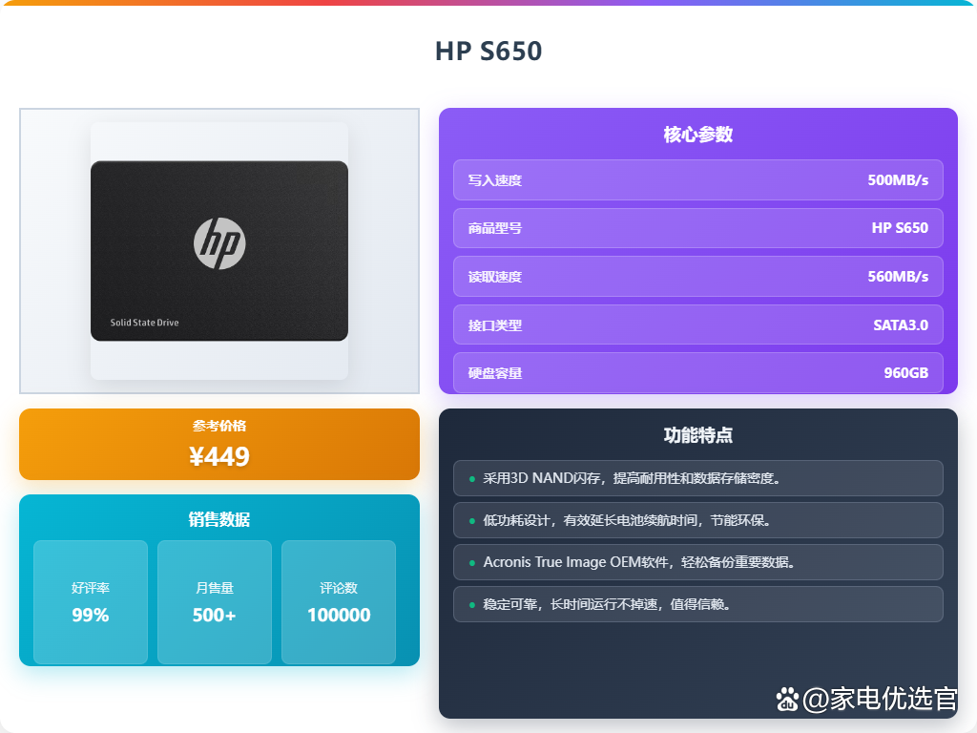Viewport: 977px width, 733px height.
Task: Click the 商品型号 label
Action: (x=495, y=228)
